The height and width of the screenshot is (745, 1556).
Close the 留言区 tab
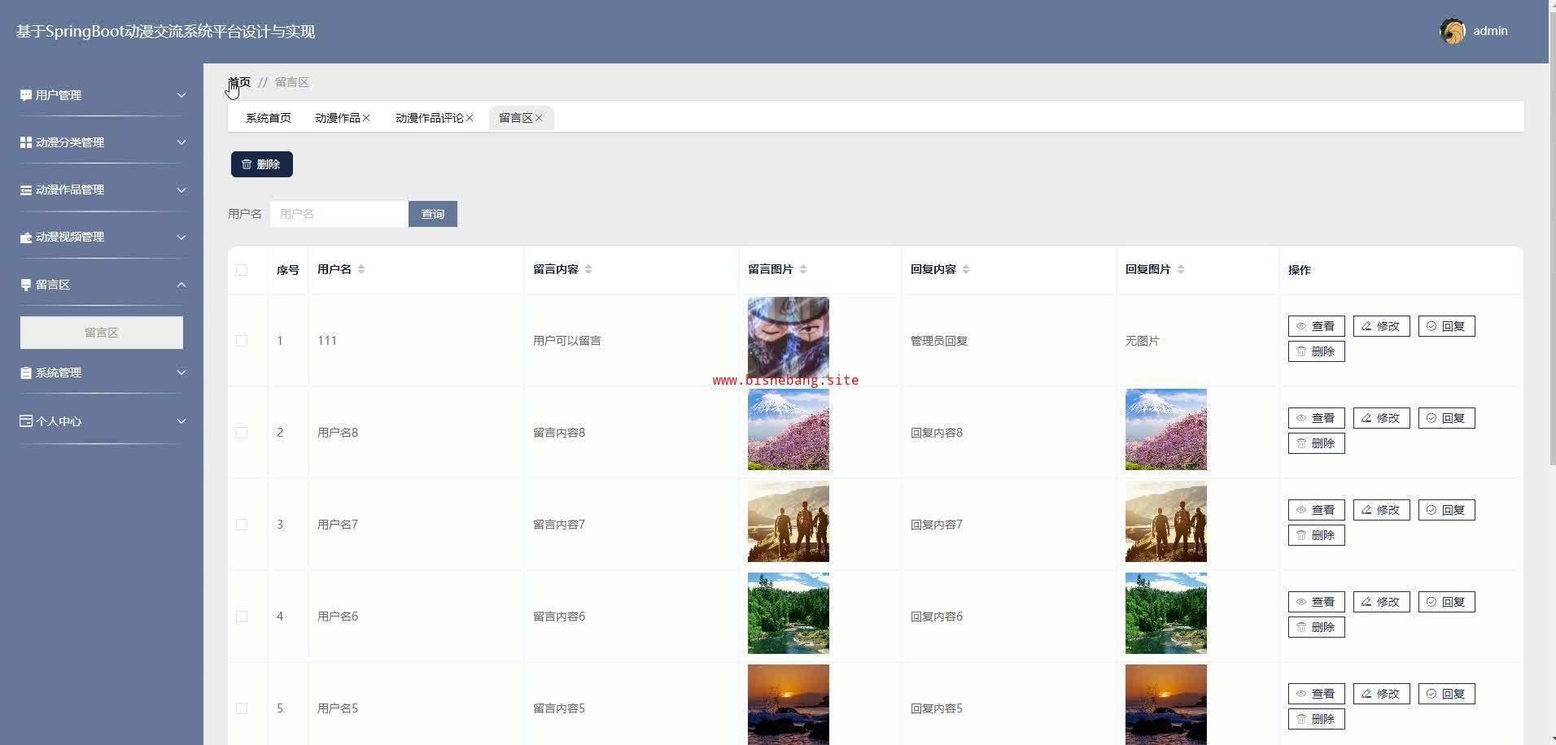[539, 118]
